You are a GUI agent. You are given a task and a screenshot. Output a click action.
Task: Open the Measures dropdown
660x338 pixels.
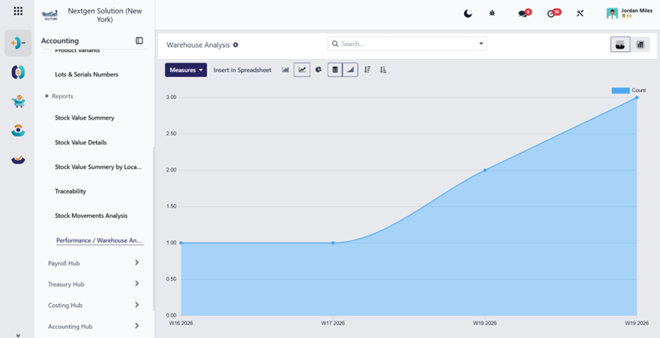185,70
